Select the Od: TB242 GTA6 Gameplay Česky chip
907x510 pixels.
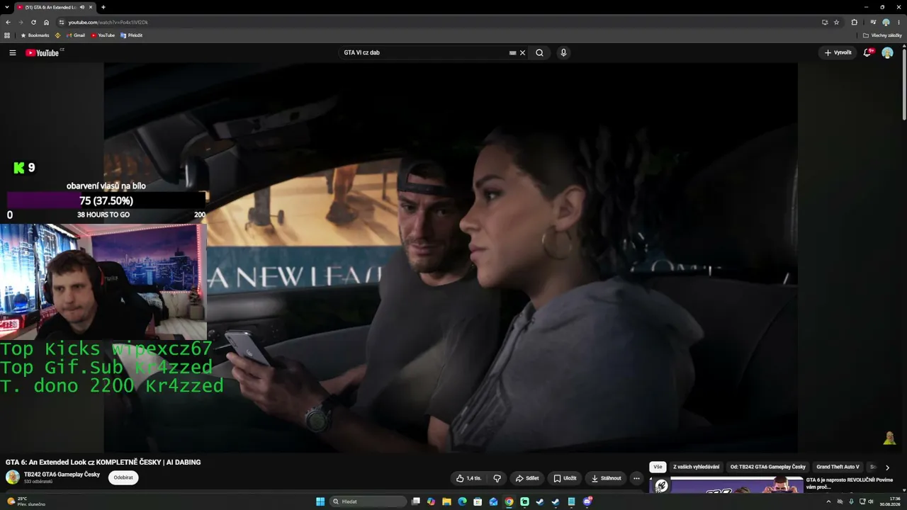coord(767,467)
